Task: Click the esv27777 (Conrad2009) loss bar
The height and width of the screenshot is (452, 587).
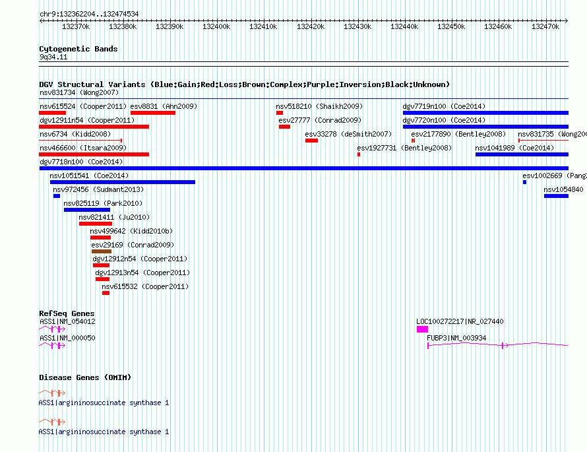Action: click(284, 127)
